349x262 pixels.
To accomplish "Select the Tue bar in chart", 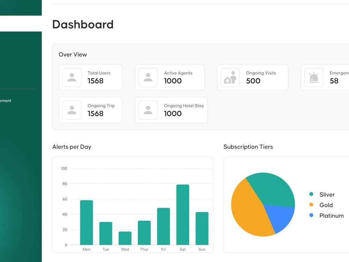I will (x=106, y=233).
